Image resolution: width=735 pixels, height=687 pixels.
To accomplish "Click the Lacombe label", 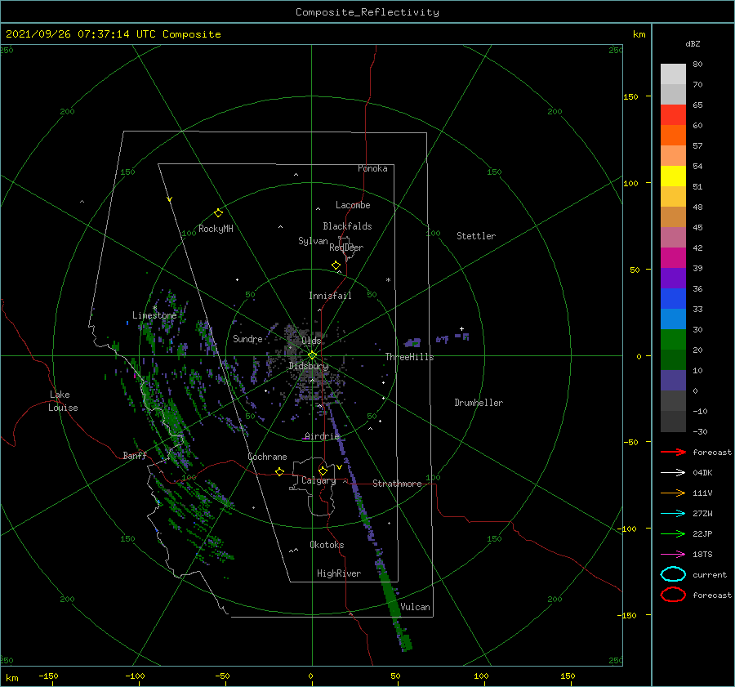I will click(x=353, y=205).
